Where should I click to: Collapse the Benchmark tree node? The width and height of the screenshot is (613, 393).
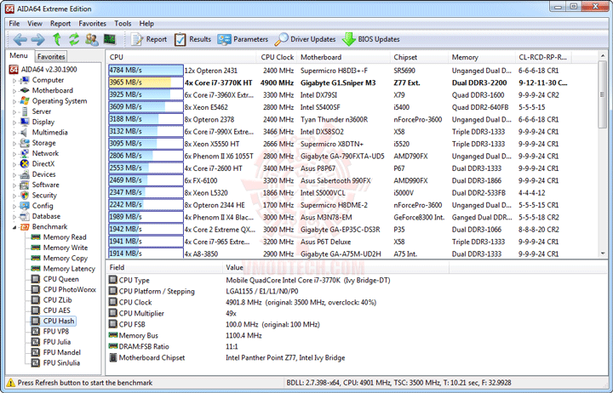pyautogui.click(x=14, y=227)
